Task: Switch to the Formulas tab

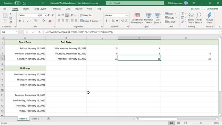Action: pyautogui.click(x=56, y=9)
